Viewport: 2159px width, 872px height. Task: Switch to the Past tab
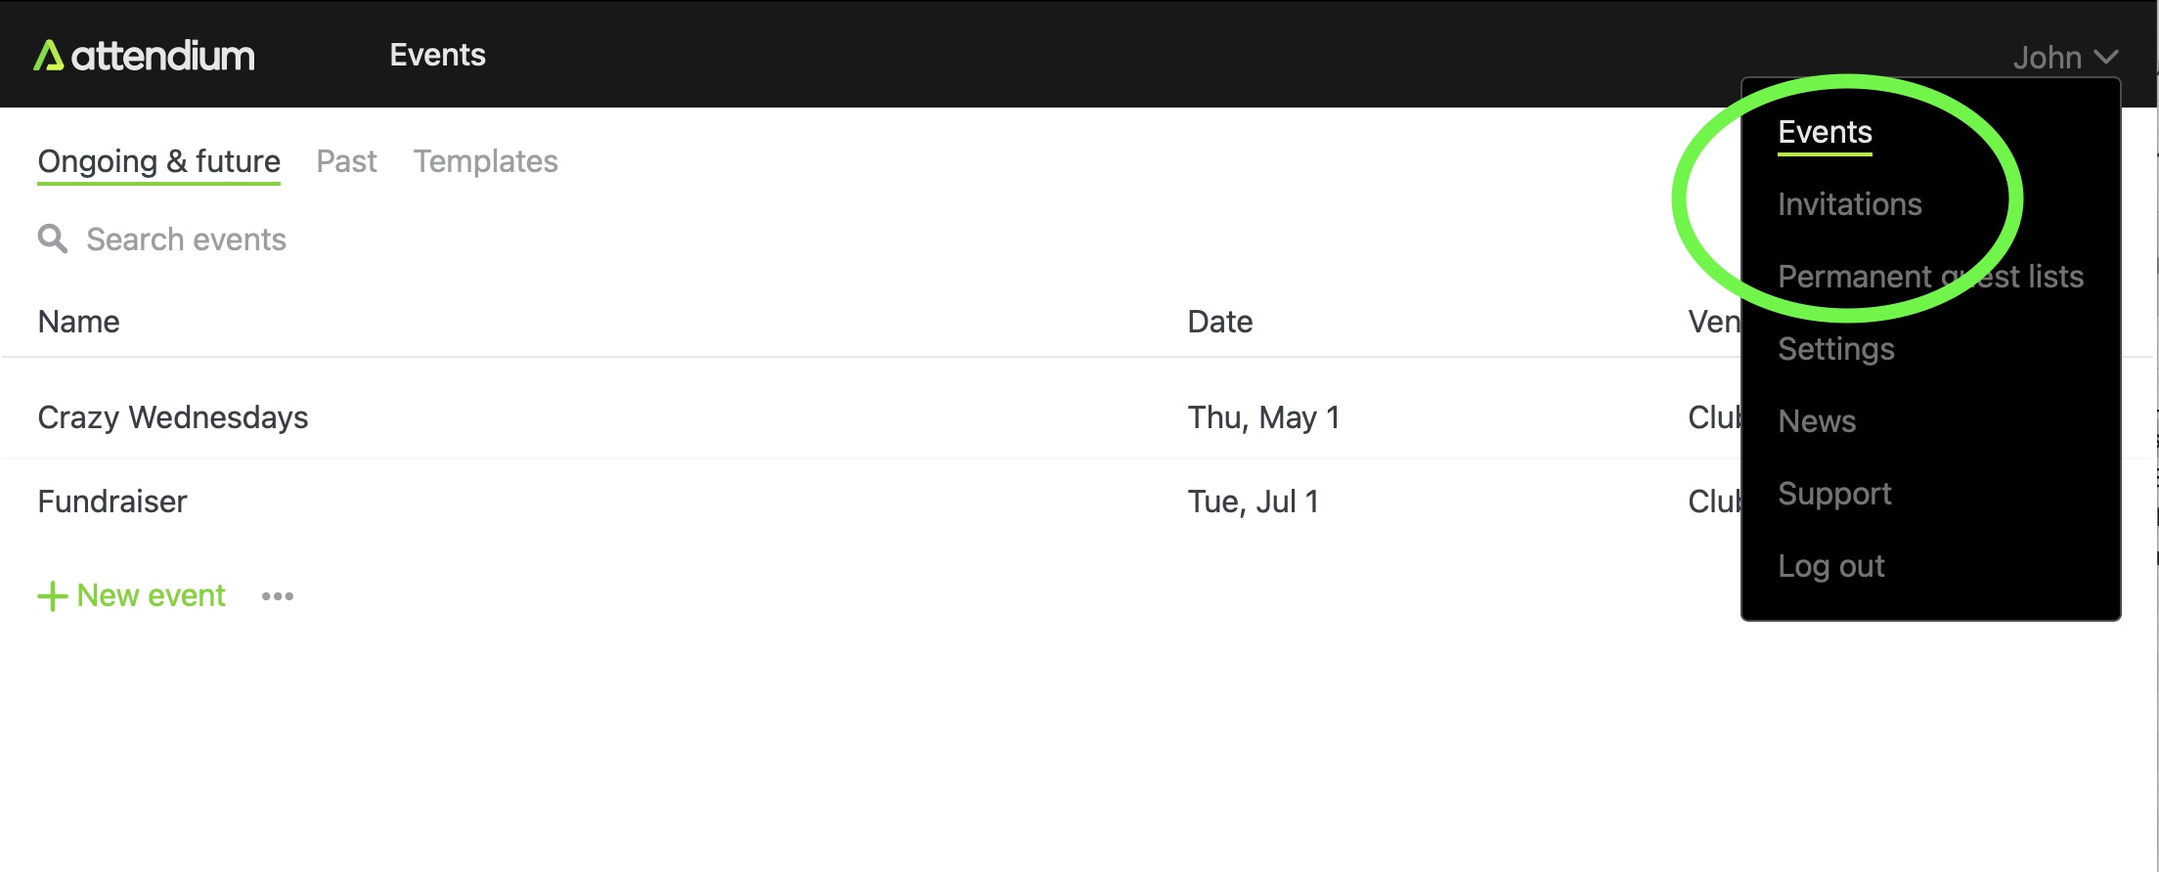pyautogui.click(x=346, y=161)
